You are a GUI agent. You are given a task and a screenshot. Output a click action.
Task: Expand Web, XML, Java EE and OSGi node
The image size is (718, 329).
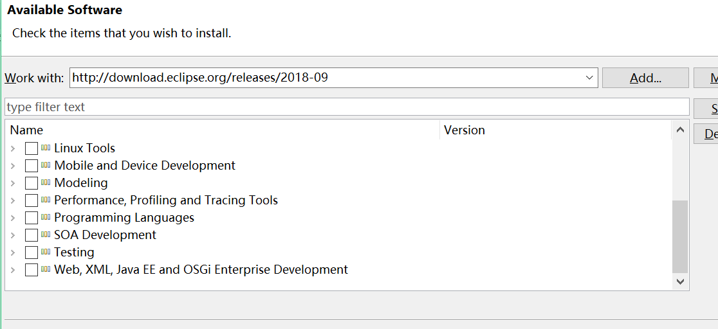13,270
